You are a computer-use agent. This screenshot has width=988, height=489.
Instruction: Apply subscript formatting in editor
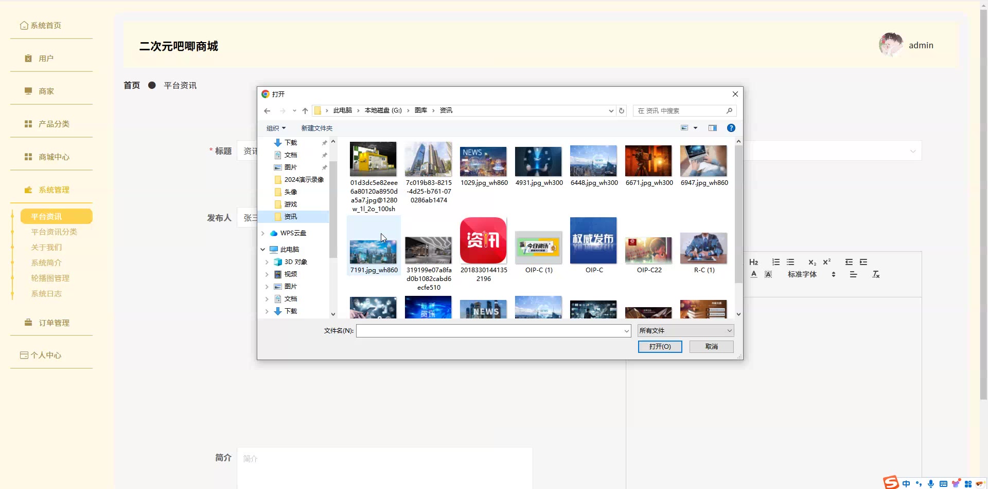812,262
